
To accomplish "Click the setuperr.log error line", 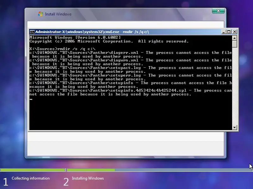I will (x=131, y=77).
